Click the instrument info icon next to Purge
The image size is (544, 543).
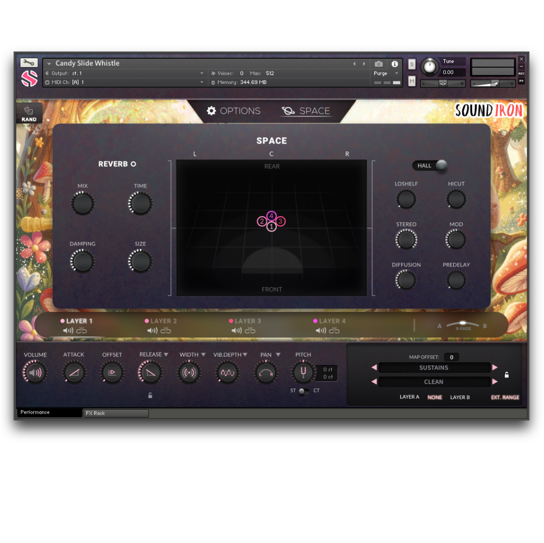point(395,63)
